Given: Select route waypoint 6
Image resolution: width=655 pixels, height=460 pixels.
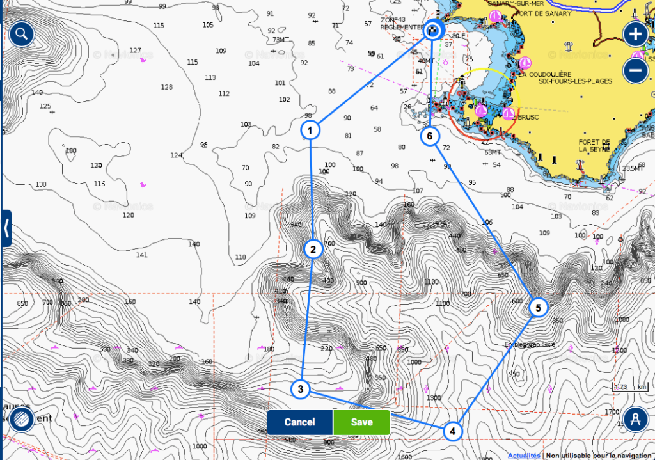Looking at the screenshot, I should pyautogui.click(x=430, y=136).
